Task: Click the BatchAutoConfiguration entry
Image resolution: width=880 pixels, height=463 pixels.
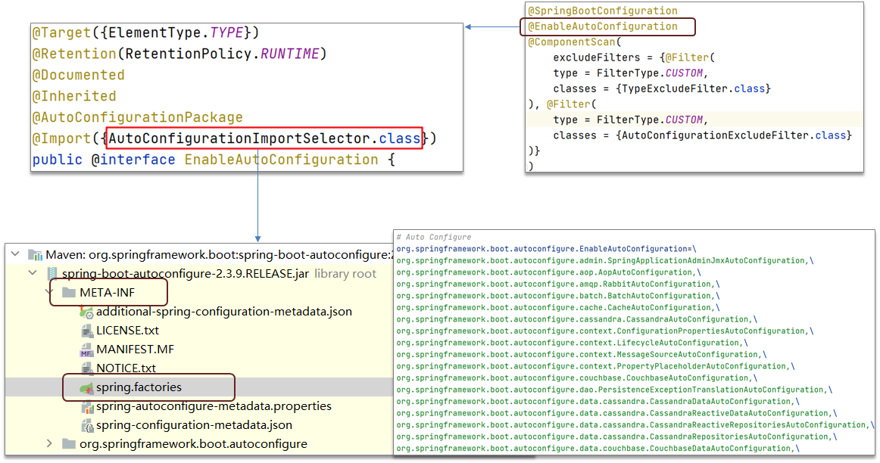Action: click(x=558, y=296)
